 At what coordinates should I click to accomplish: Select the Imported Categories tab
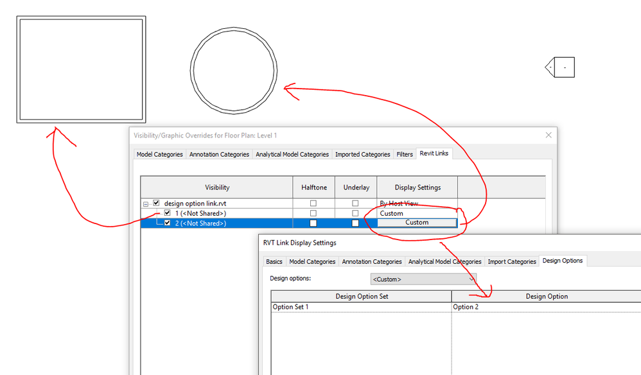[363, 154]
